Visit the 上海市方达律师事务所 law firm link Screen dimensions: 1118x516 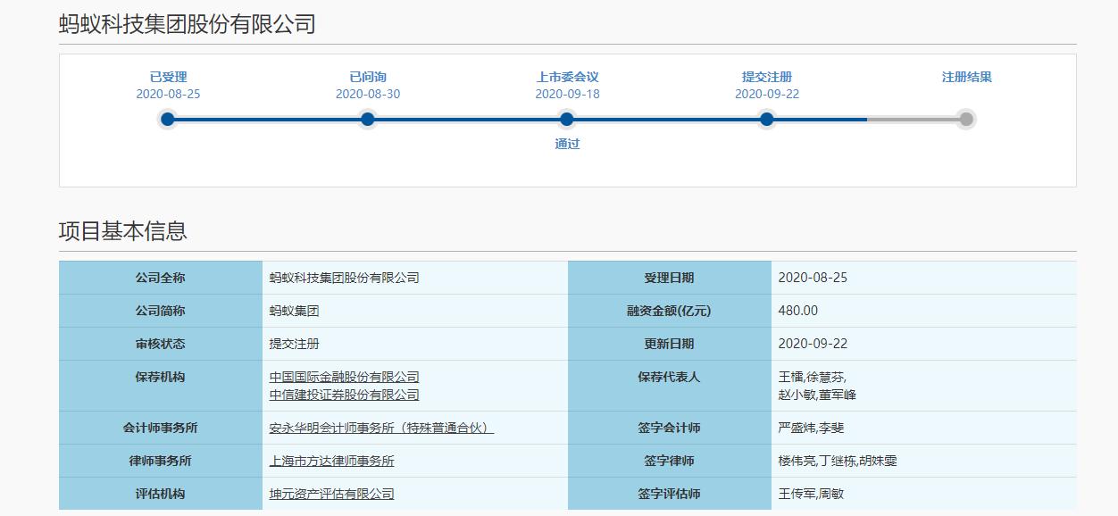331,462
